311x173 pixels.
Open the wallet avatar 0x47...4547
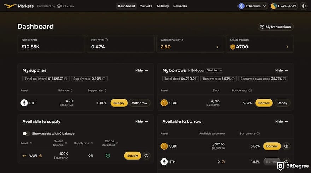coord(274,6)
